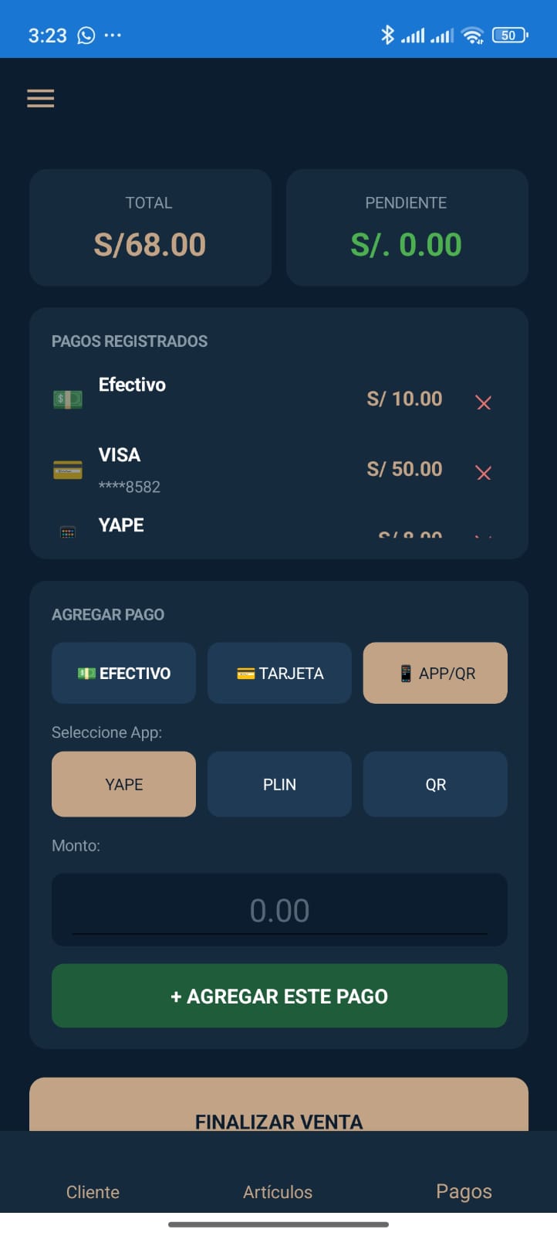The width and height of the screenshot is (557, 1236).
Task: Pick YAPE as the app
Action: (123, 784)
